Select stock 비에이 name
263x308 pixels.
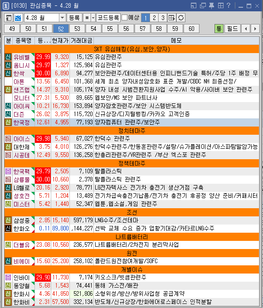[22, 261]
